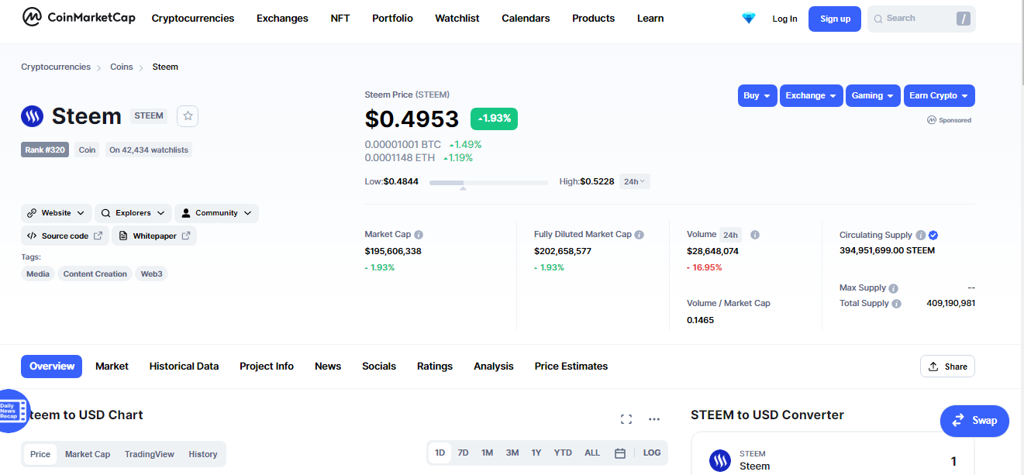Viewport: 1024px width, 475px height.
Task: Click the Steem coin logo beside the title
Action: (x=33, y=116)
